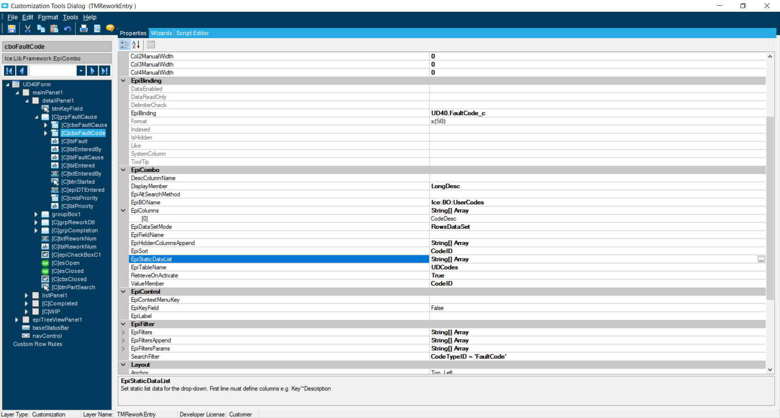Screen dimensions: 780x418
Task: Click the RetrieveOnActivate True value
Action: click(x=438, y=276)
